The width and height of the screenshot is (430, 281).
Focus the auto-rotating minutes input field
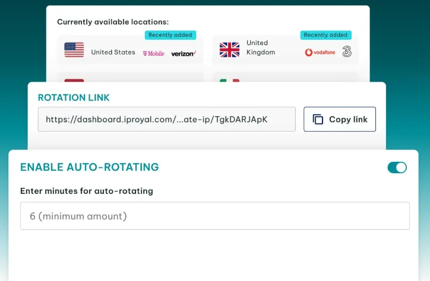click(x=214, y=216)
